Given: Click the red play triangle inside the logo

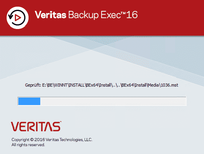Looking at the screenshot, I should point(18,18).
